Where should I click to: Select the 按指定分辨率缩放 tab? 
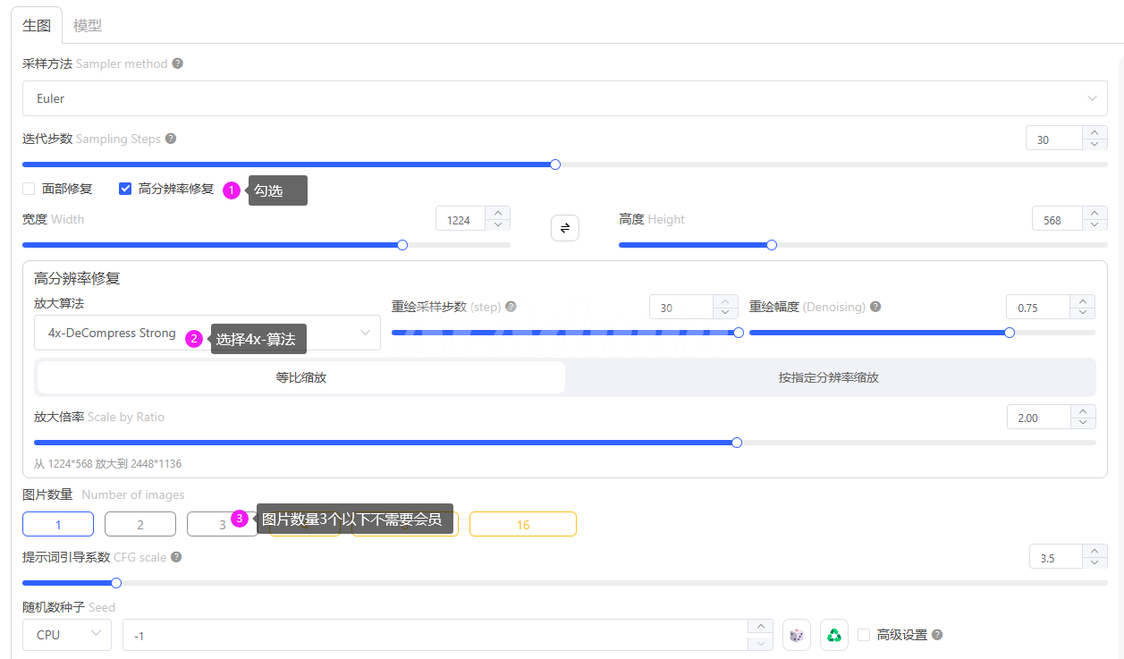coord(828,377)
